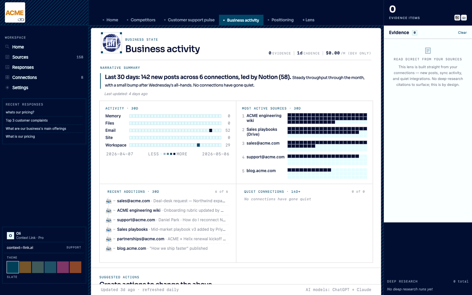Click the Oli user avatar icon
The width and height of the screenshot is (472, 295).
pyautogui.click(x=10, y=235)
